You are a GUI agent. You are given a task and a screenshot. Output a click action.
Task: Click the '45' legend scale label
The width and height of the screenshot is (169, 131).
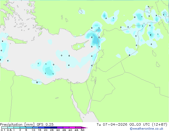pos(76,130)
